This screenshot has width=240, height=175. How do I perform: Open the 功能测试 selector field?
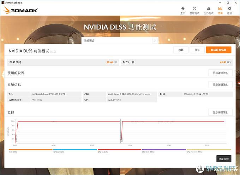point(117,40)
